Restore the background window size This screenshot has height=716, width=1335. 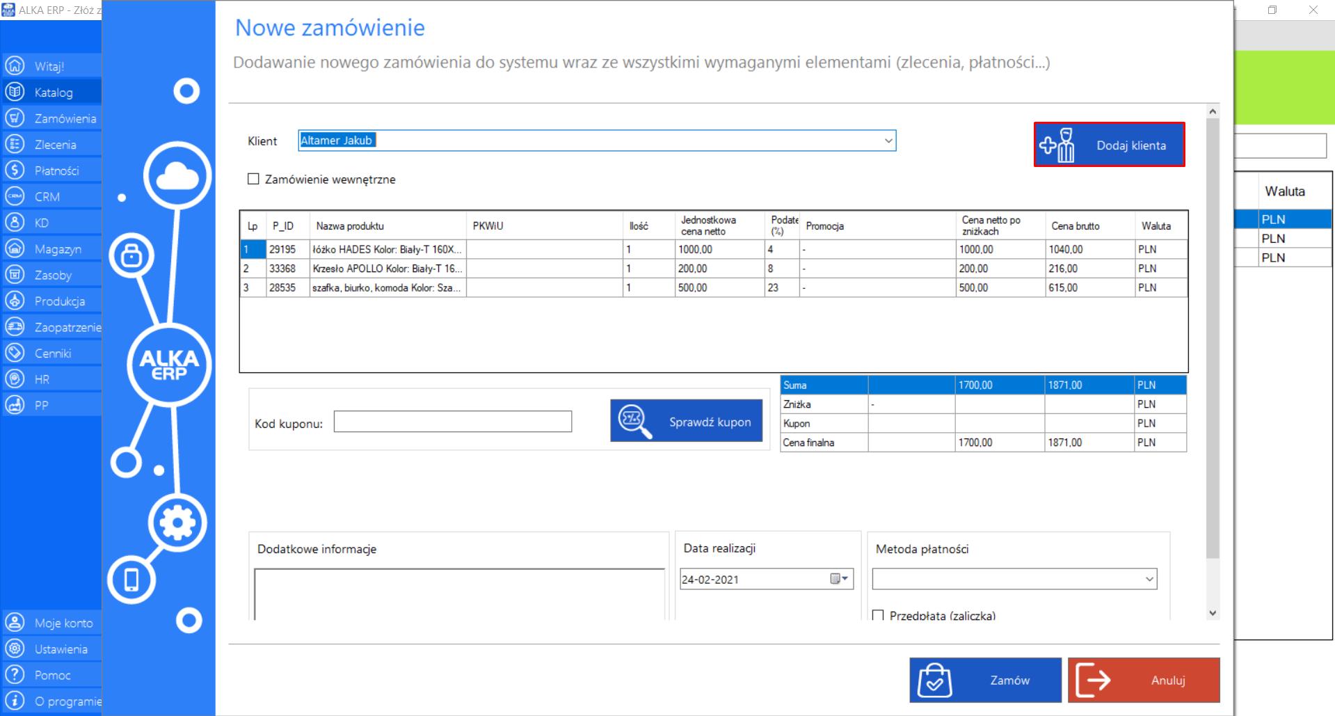pos(1272,10)
